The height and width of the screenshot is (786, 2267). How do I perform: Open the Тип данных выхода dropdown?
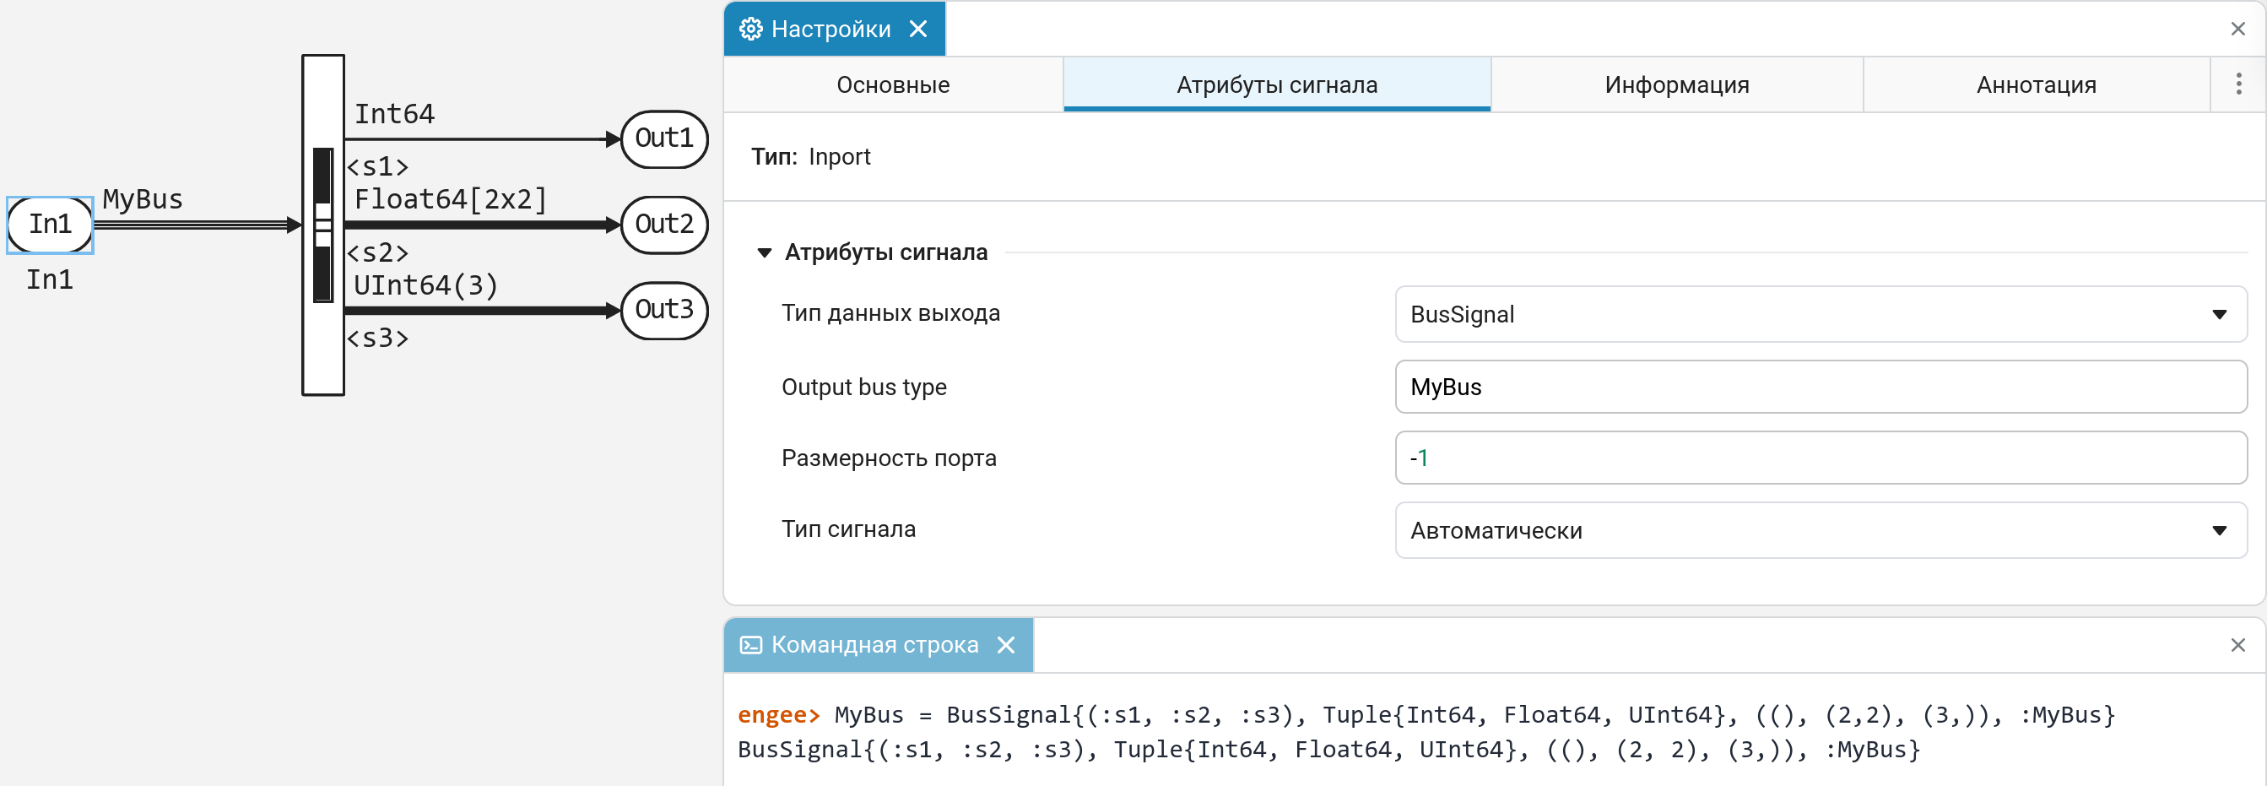[x=1820, y=314]
